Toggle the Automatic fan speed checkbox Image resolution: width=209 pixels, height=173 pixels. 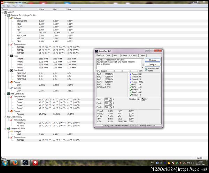point(146,69)
